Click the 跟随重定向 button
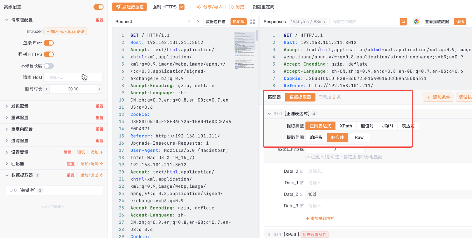 click(263, 7)
